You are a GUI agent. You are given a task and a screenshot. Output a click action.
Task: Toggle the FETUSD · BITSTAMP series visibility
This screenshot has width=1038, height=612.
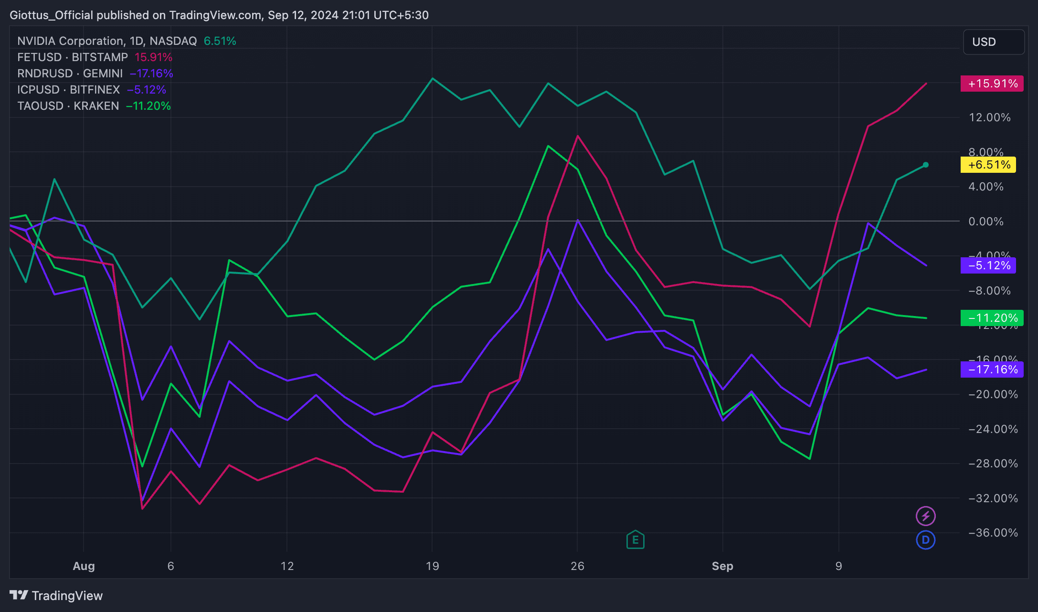[x=72, y=57]
